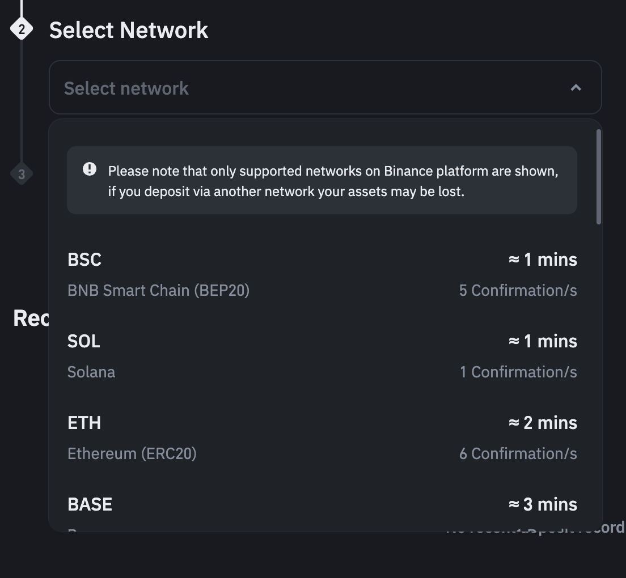Click the ≈ 2 mins arrival time

click(543, 423)
